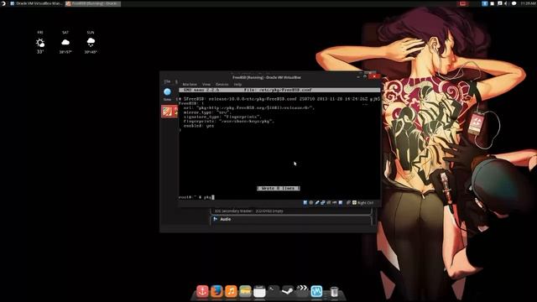The height and width of the screenshot is (302, 537).
Task: Open the Help menu in the FreeBSD VM window
Action: [x=237, y=84]
